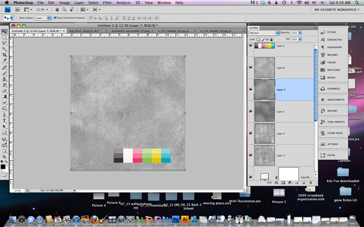Viewport: 364px width, 227px height.
Task: Enable the Auto-Select checkbox
Action: tap(18, 18)
